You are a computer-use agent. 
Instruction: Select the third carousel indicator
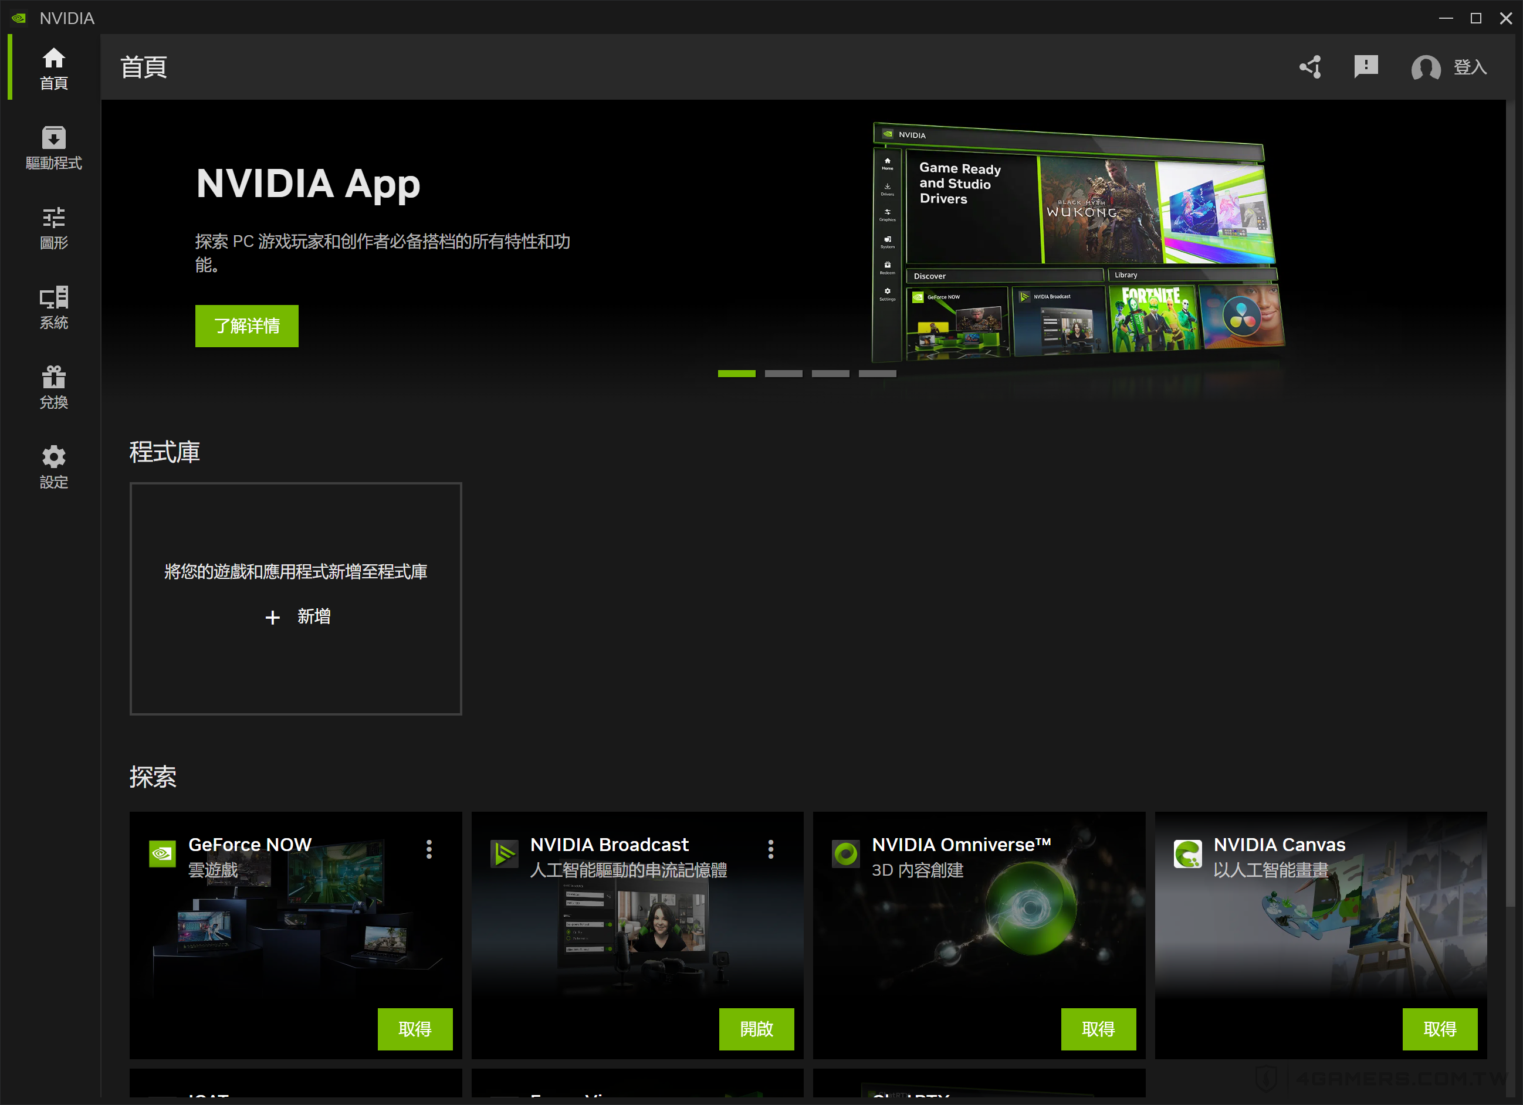[x=830, y=373]
